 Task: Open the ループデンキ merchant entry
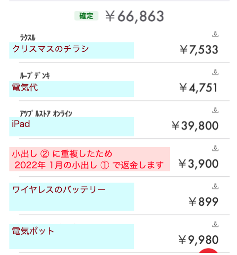(35, 76)
